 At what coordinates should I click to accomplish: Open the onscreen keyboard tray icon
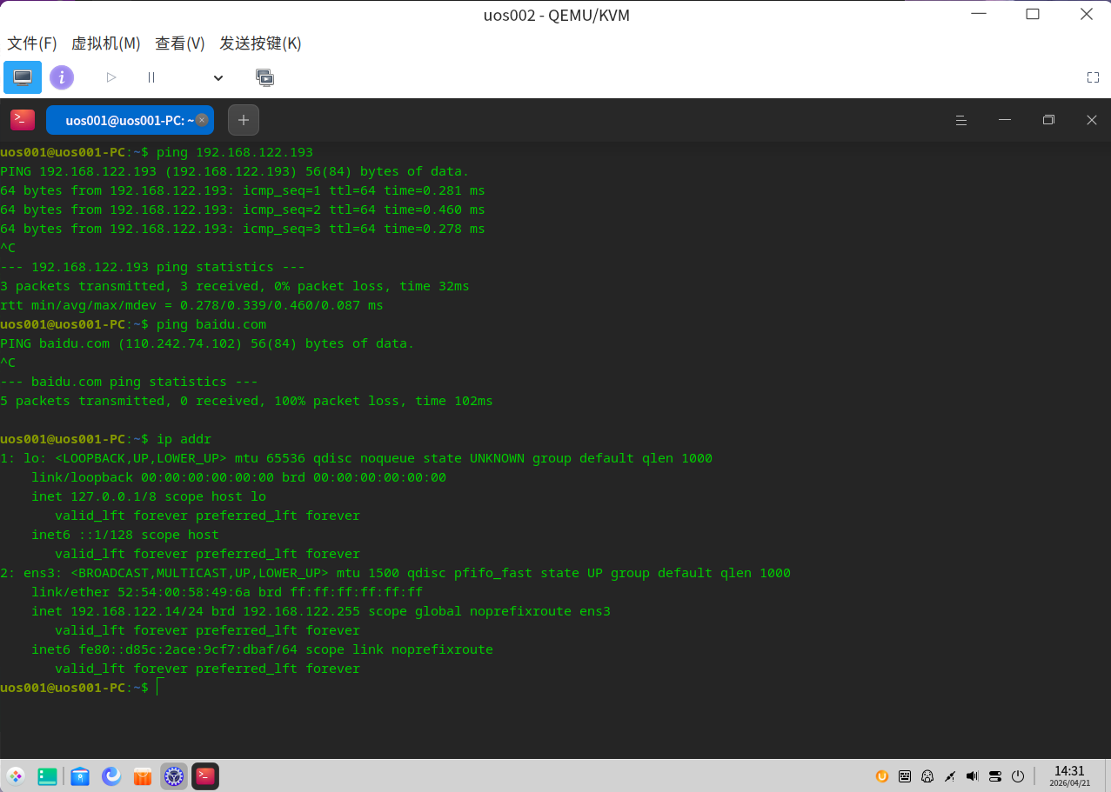coord(905,776)
